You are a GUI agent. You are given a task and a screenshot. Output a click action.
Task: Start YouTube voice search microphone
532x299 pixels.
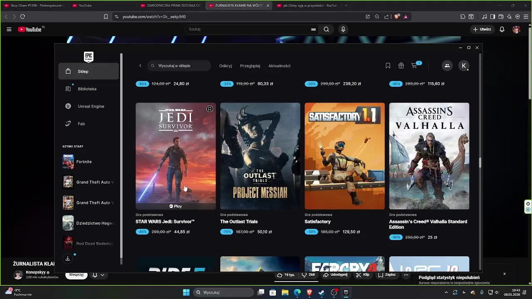click(x=343, y=29)
